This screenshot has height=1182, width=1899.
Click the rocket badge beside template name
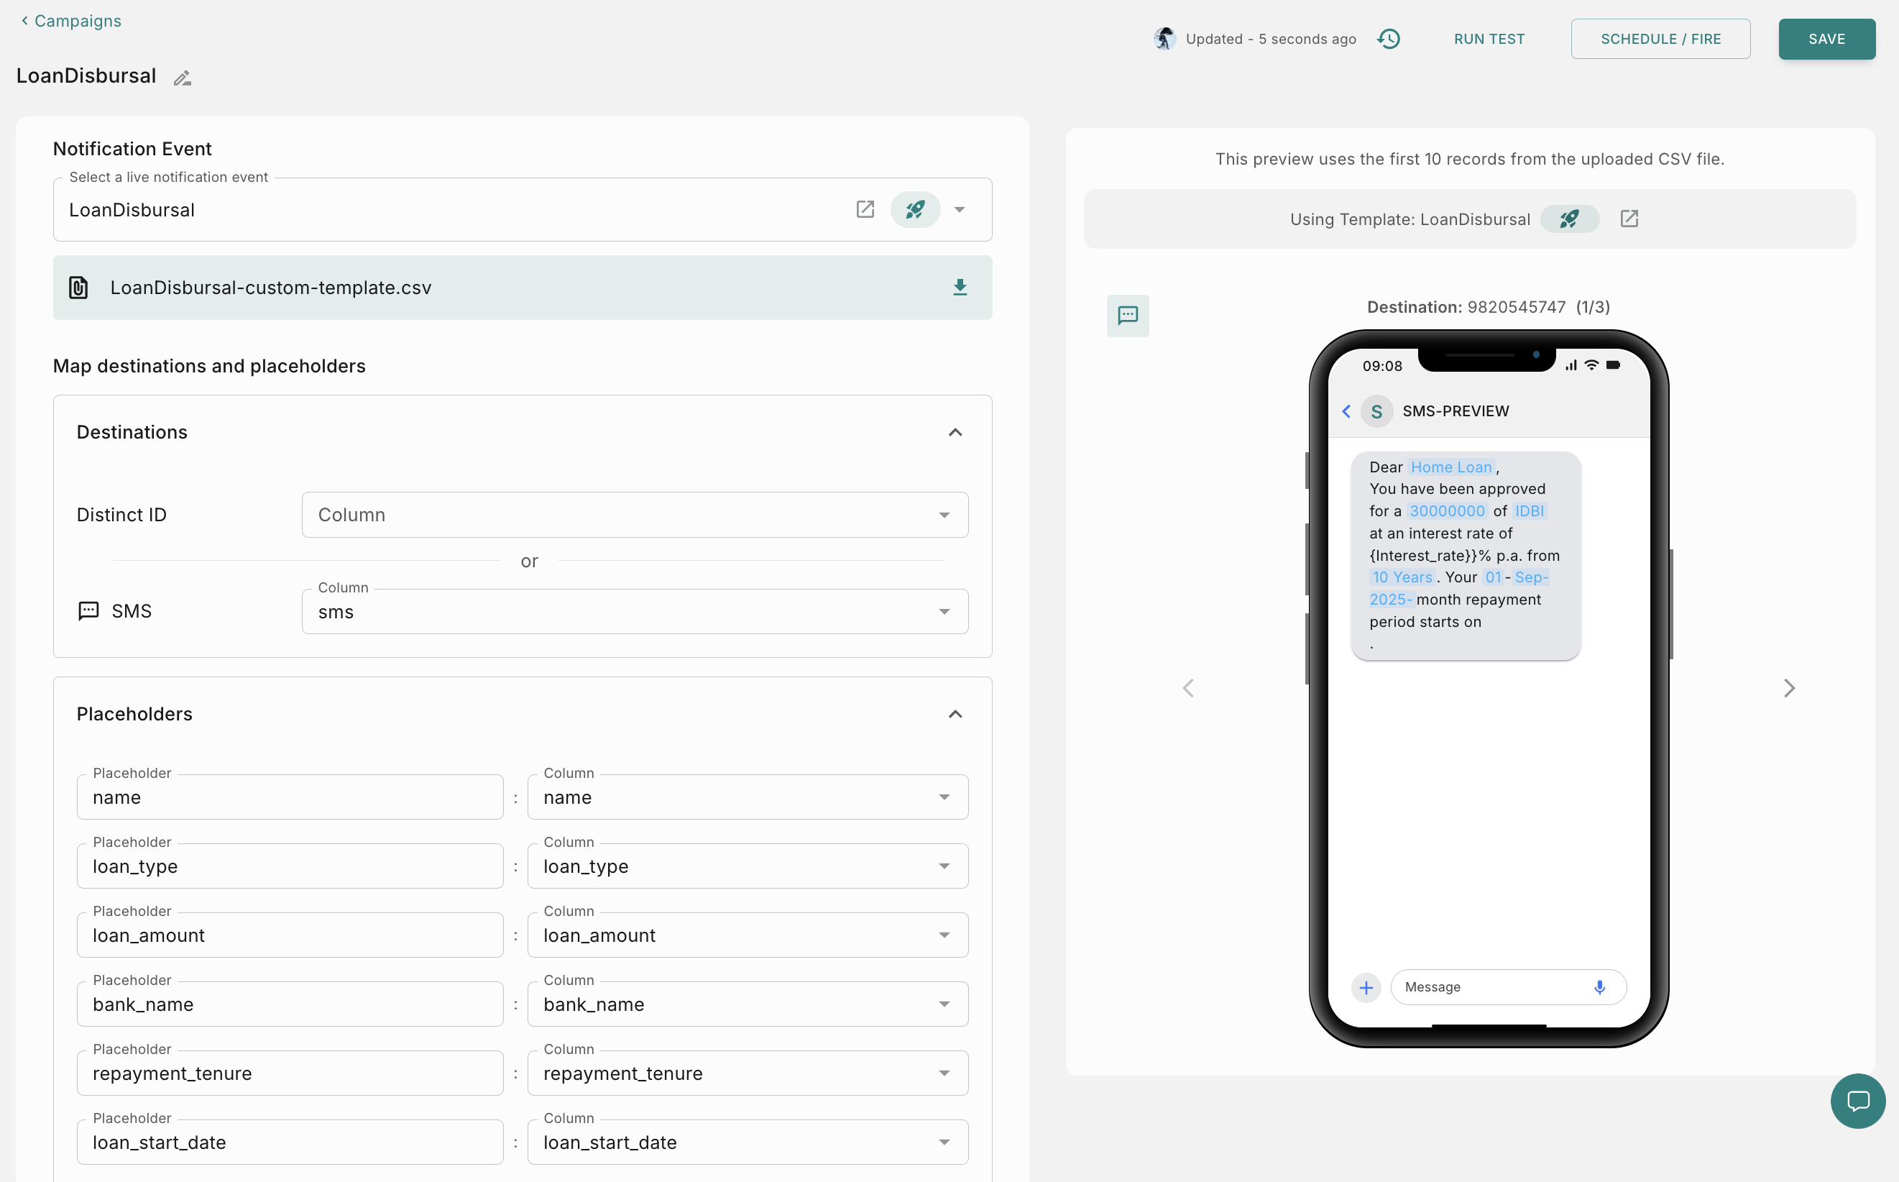click(x=1568, y=219)
